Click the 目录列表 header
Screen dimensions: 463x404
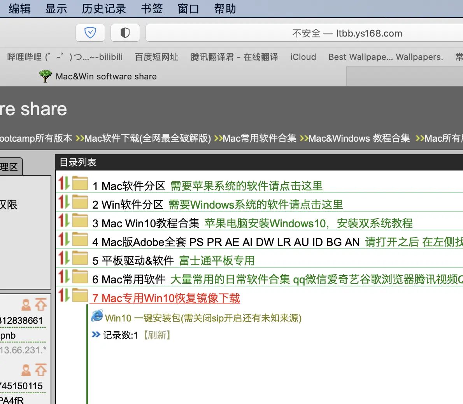78,162
